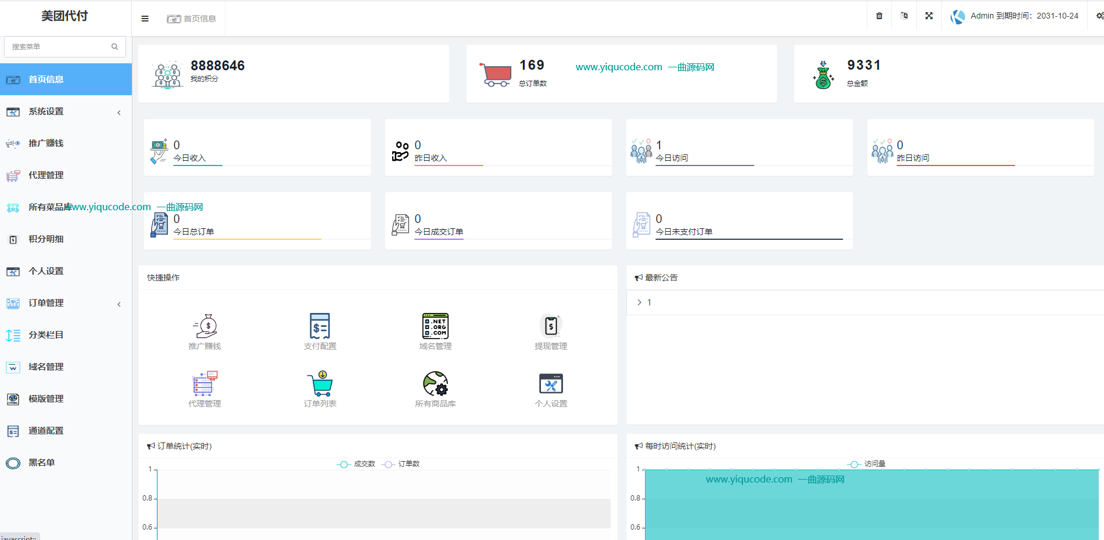Click 推广赚钱 money bag quick icon
The width and height of the screenshot is (1104, 540).
205,326
